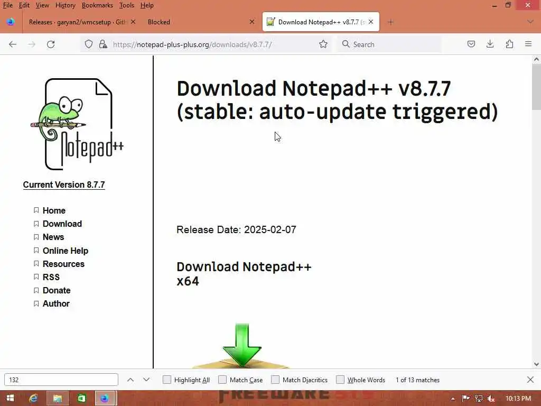Open the Action Center flag icon
The width and height of the screenshot is (541, 406).
point(465,399)
